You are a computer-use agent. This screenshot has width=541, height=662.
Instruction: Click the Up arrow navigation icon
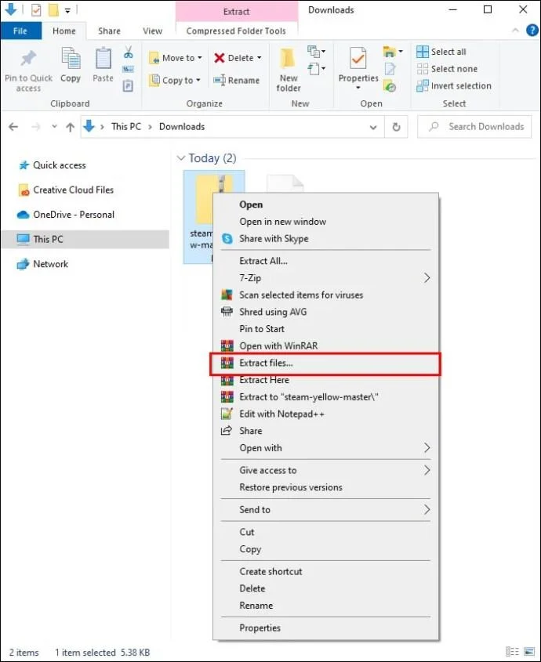click(x=71, y=127)
